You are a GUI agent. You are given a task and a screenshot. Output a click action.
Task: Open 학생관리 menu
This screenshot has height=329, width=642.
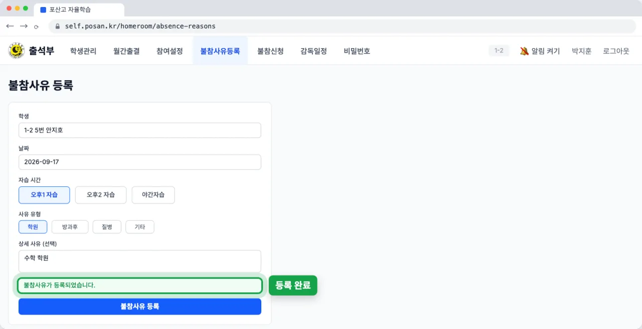[x=83, y=51]
